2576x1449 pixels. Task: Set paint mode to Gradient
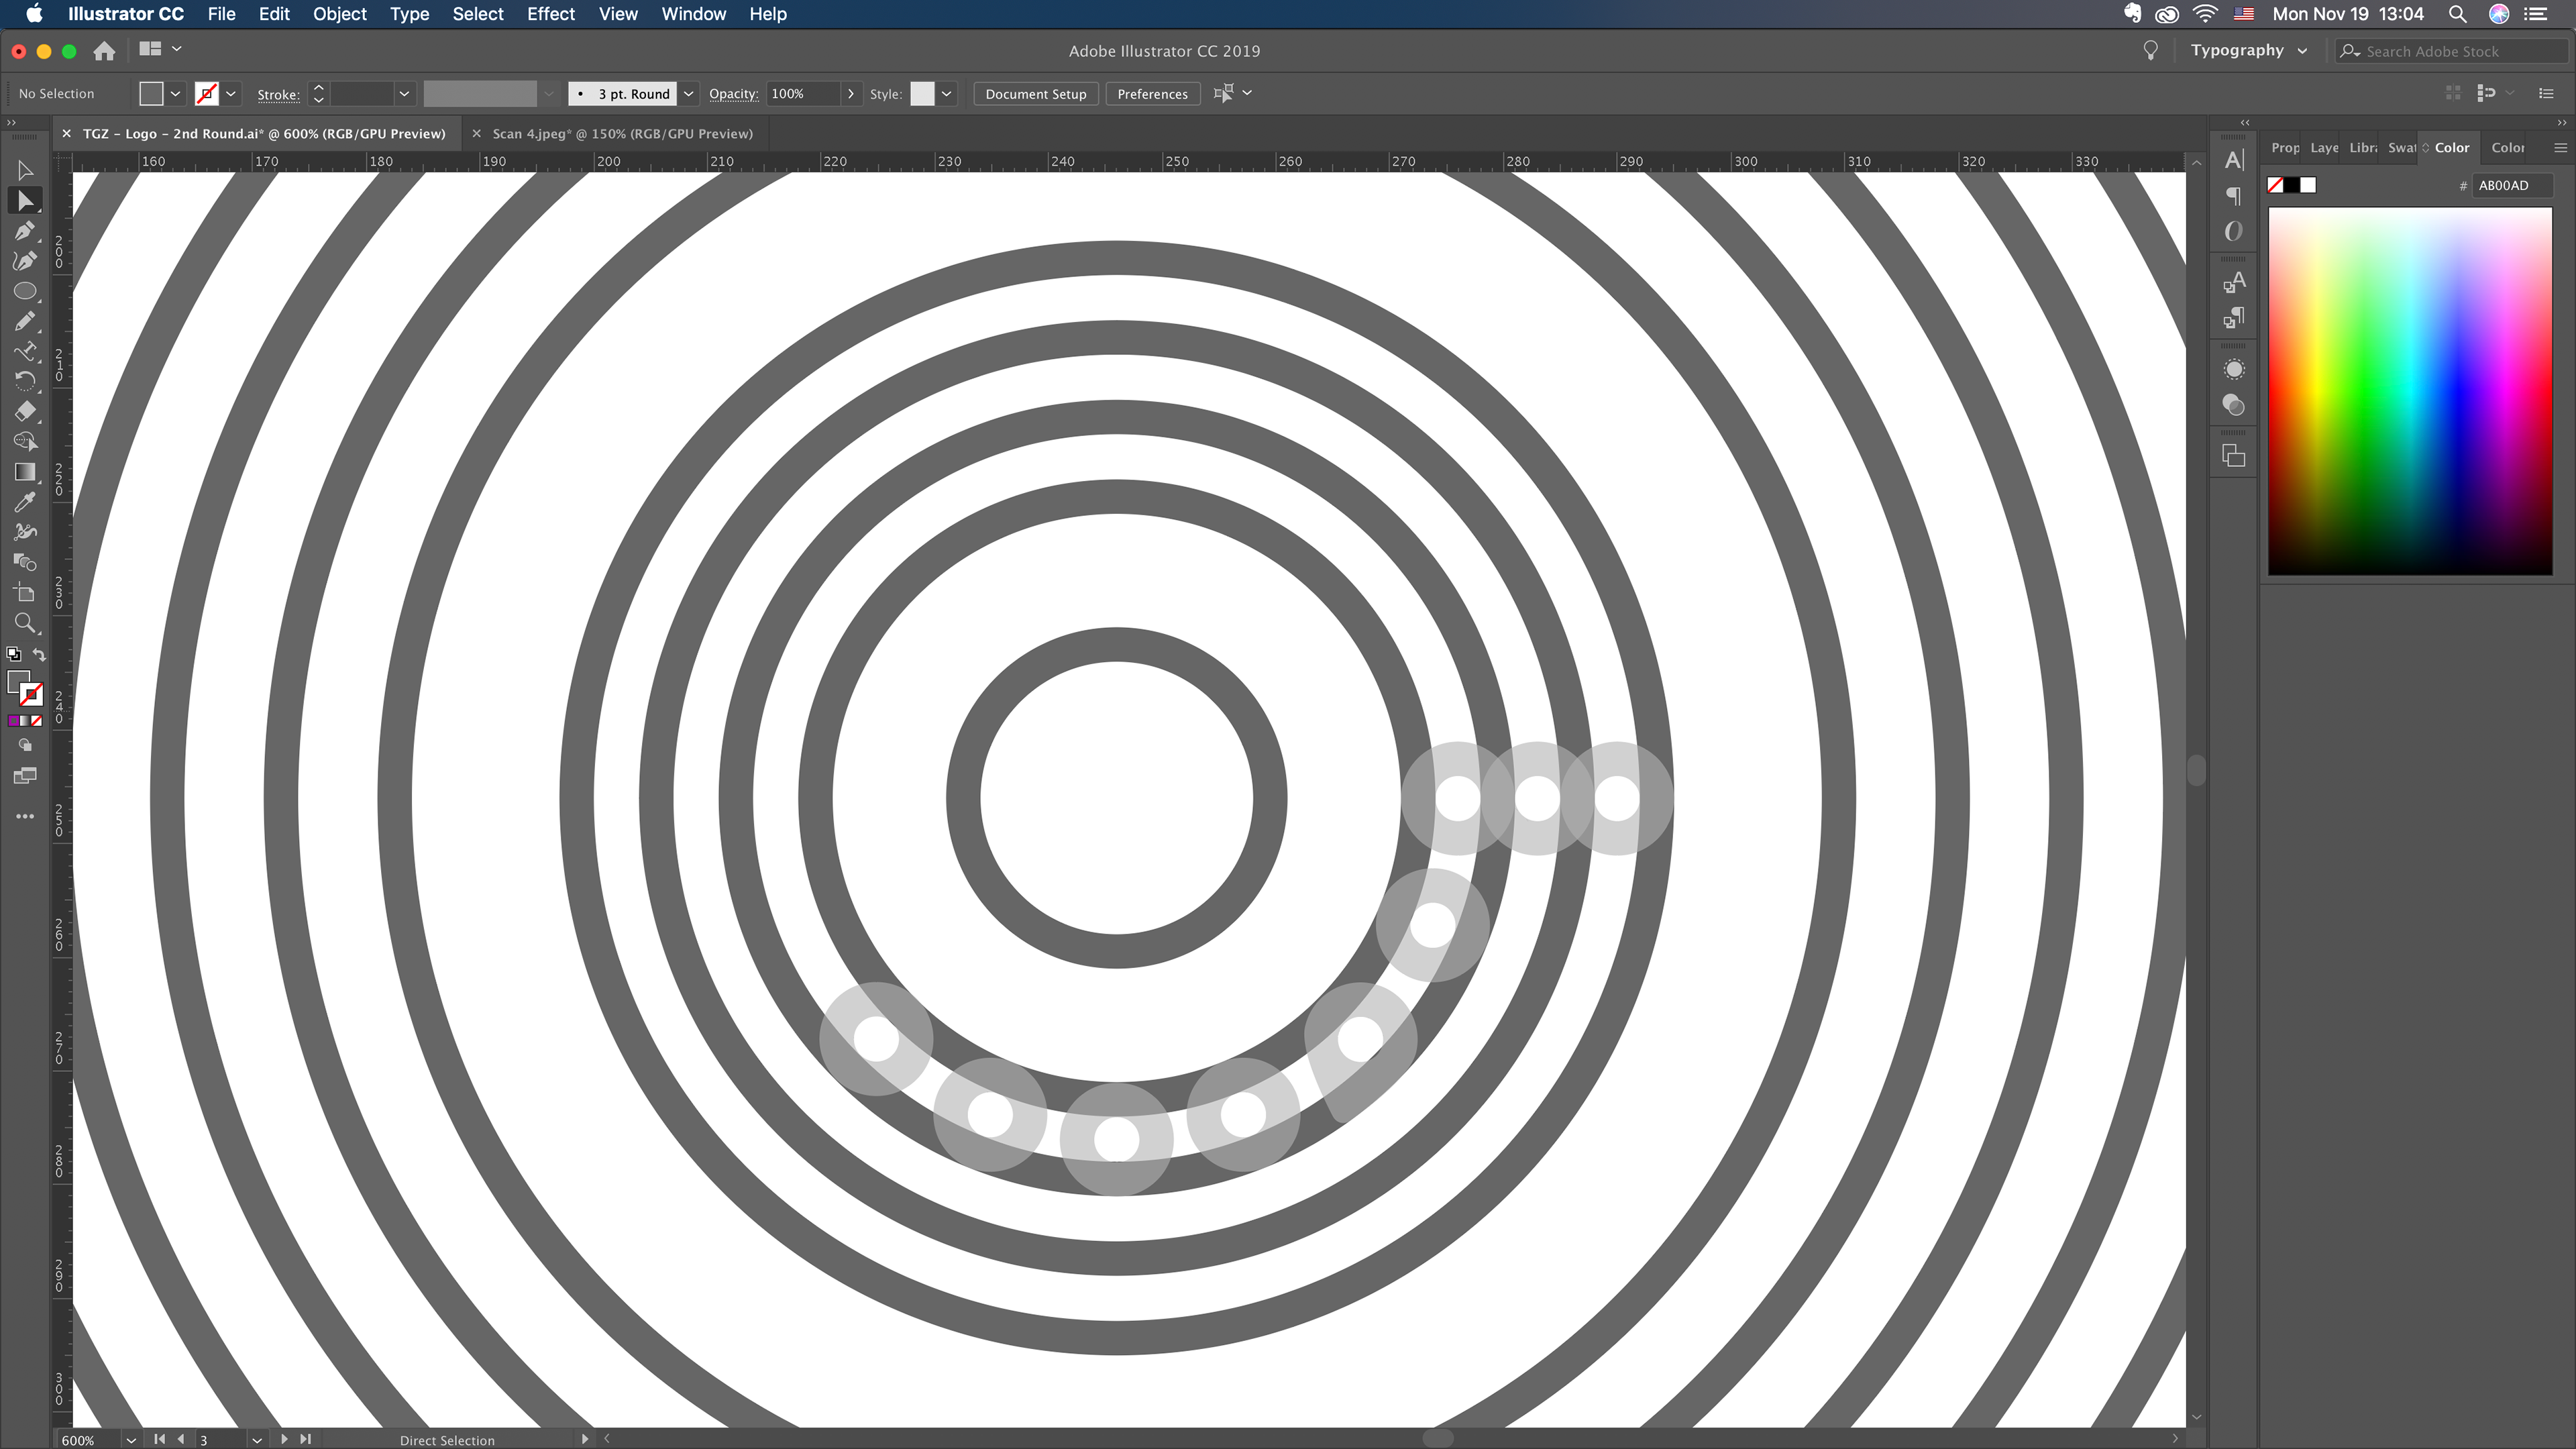click(25, 721)
